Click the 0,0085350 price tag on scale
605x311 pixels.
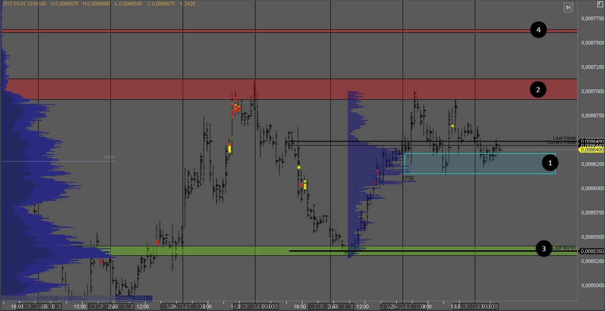tap(592, 251)
